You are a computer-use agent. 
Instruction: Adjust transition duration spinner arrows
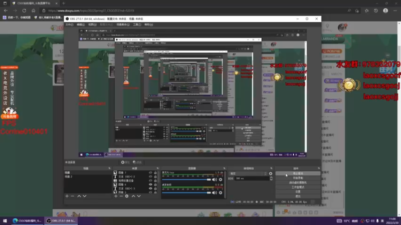[271, 178]
